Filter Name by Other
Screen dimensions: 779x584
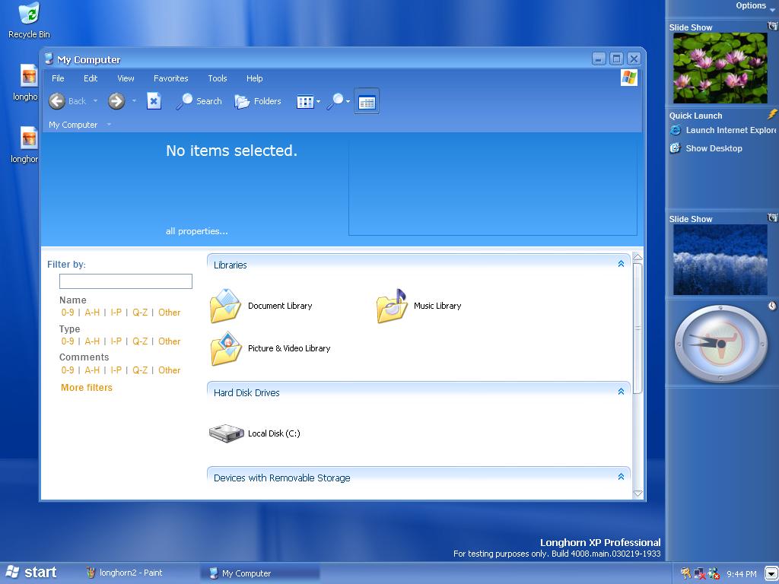[170, 313]
